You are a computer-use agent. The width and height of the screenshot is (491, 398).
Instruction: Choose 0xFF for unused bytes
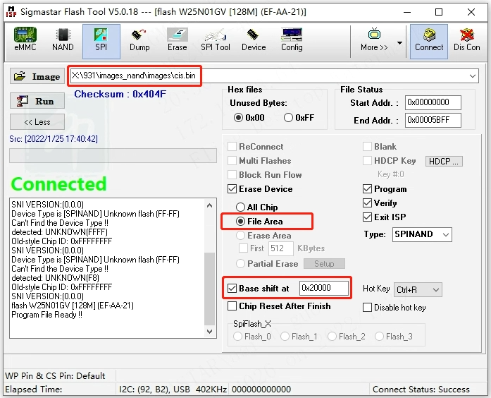tap(289, 118)
